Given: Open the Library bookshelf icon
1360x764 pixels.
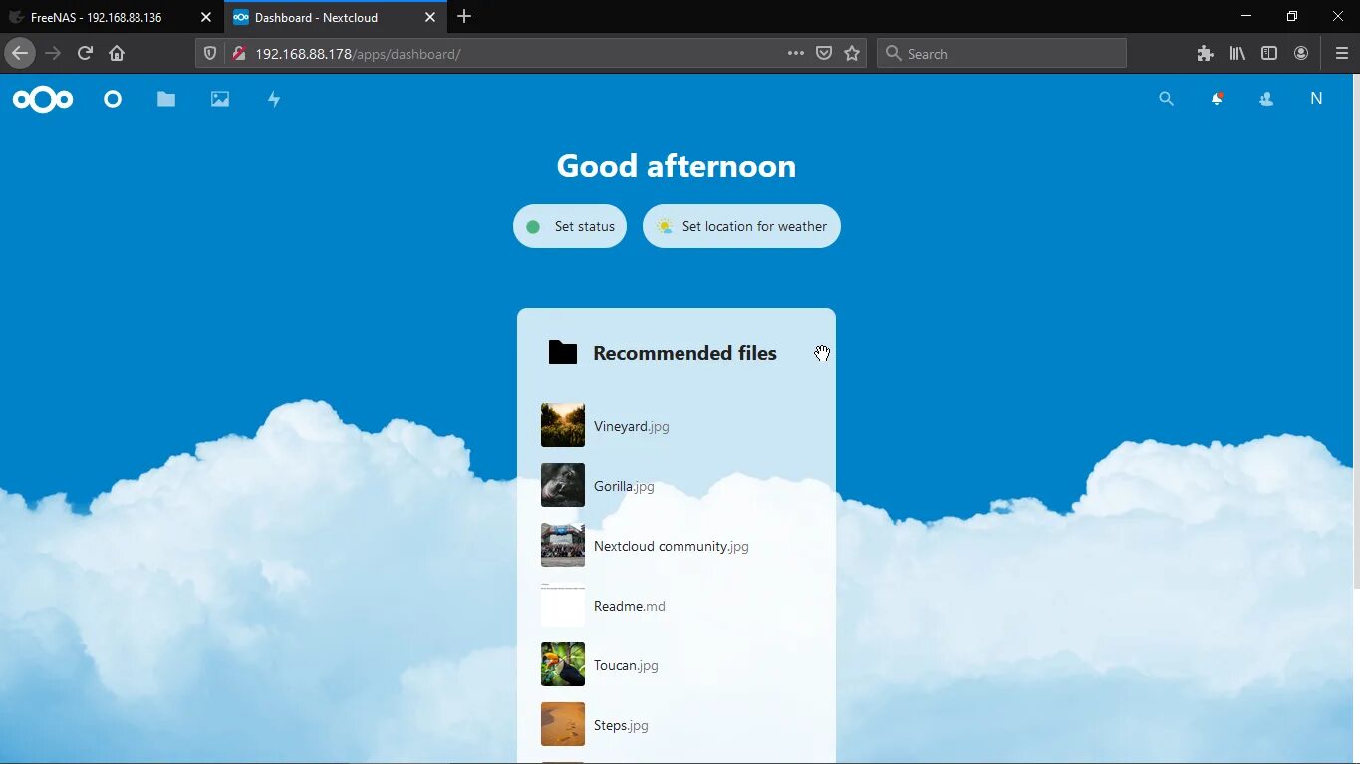Looking at the screenshot, I should tap(1237, 54).
